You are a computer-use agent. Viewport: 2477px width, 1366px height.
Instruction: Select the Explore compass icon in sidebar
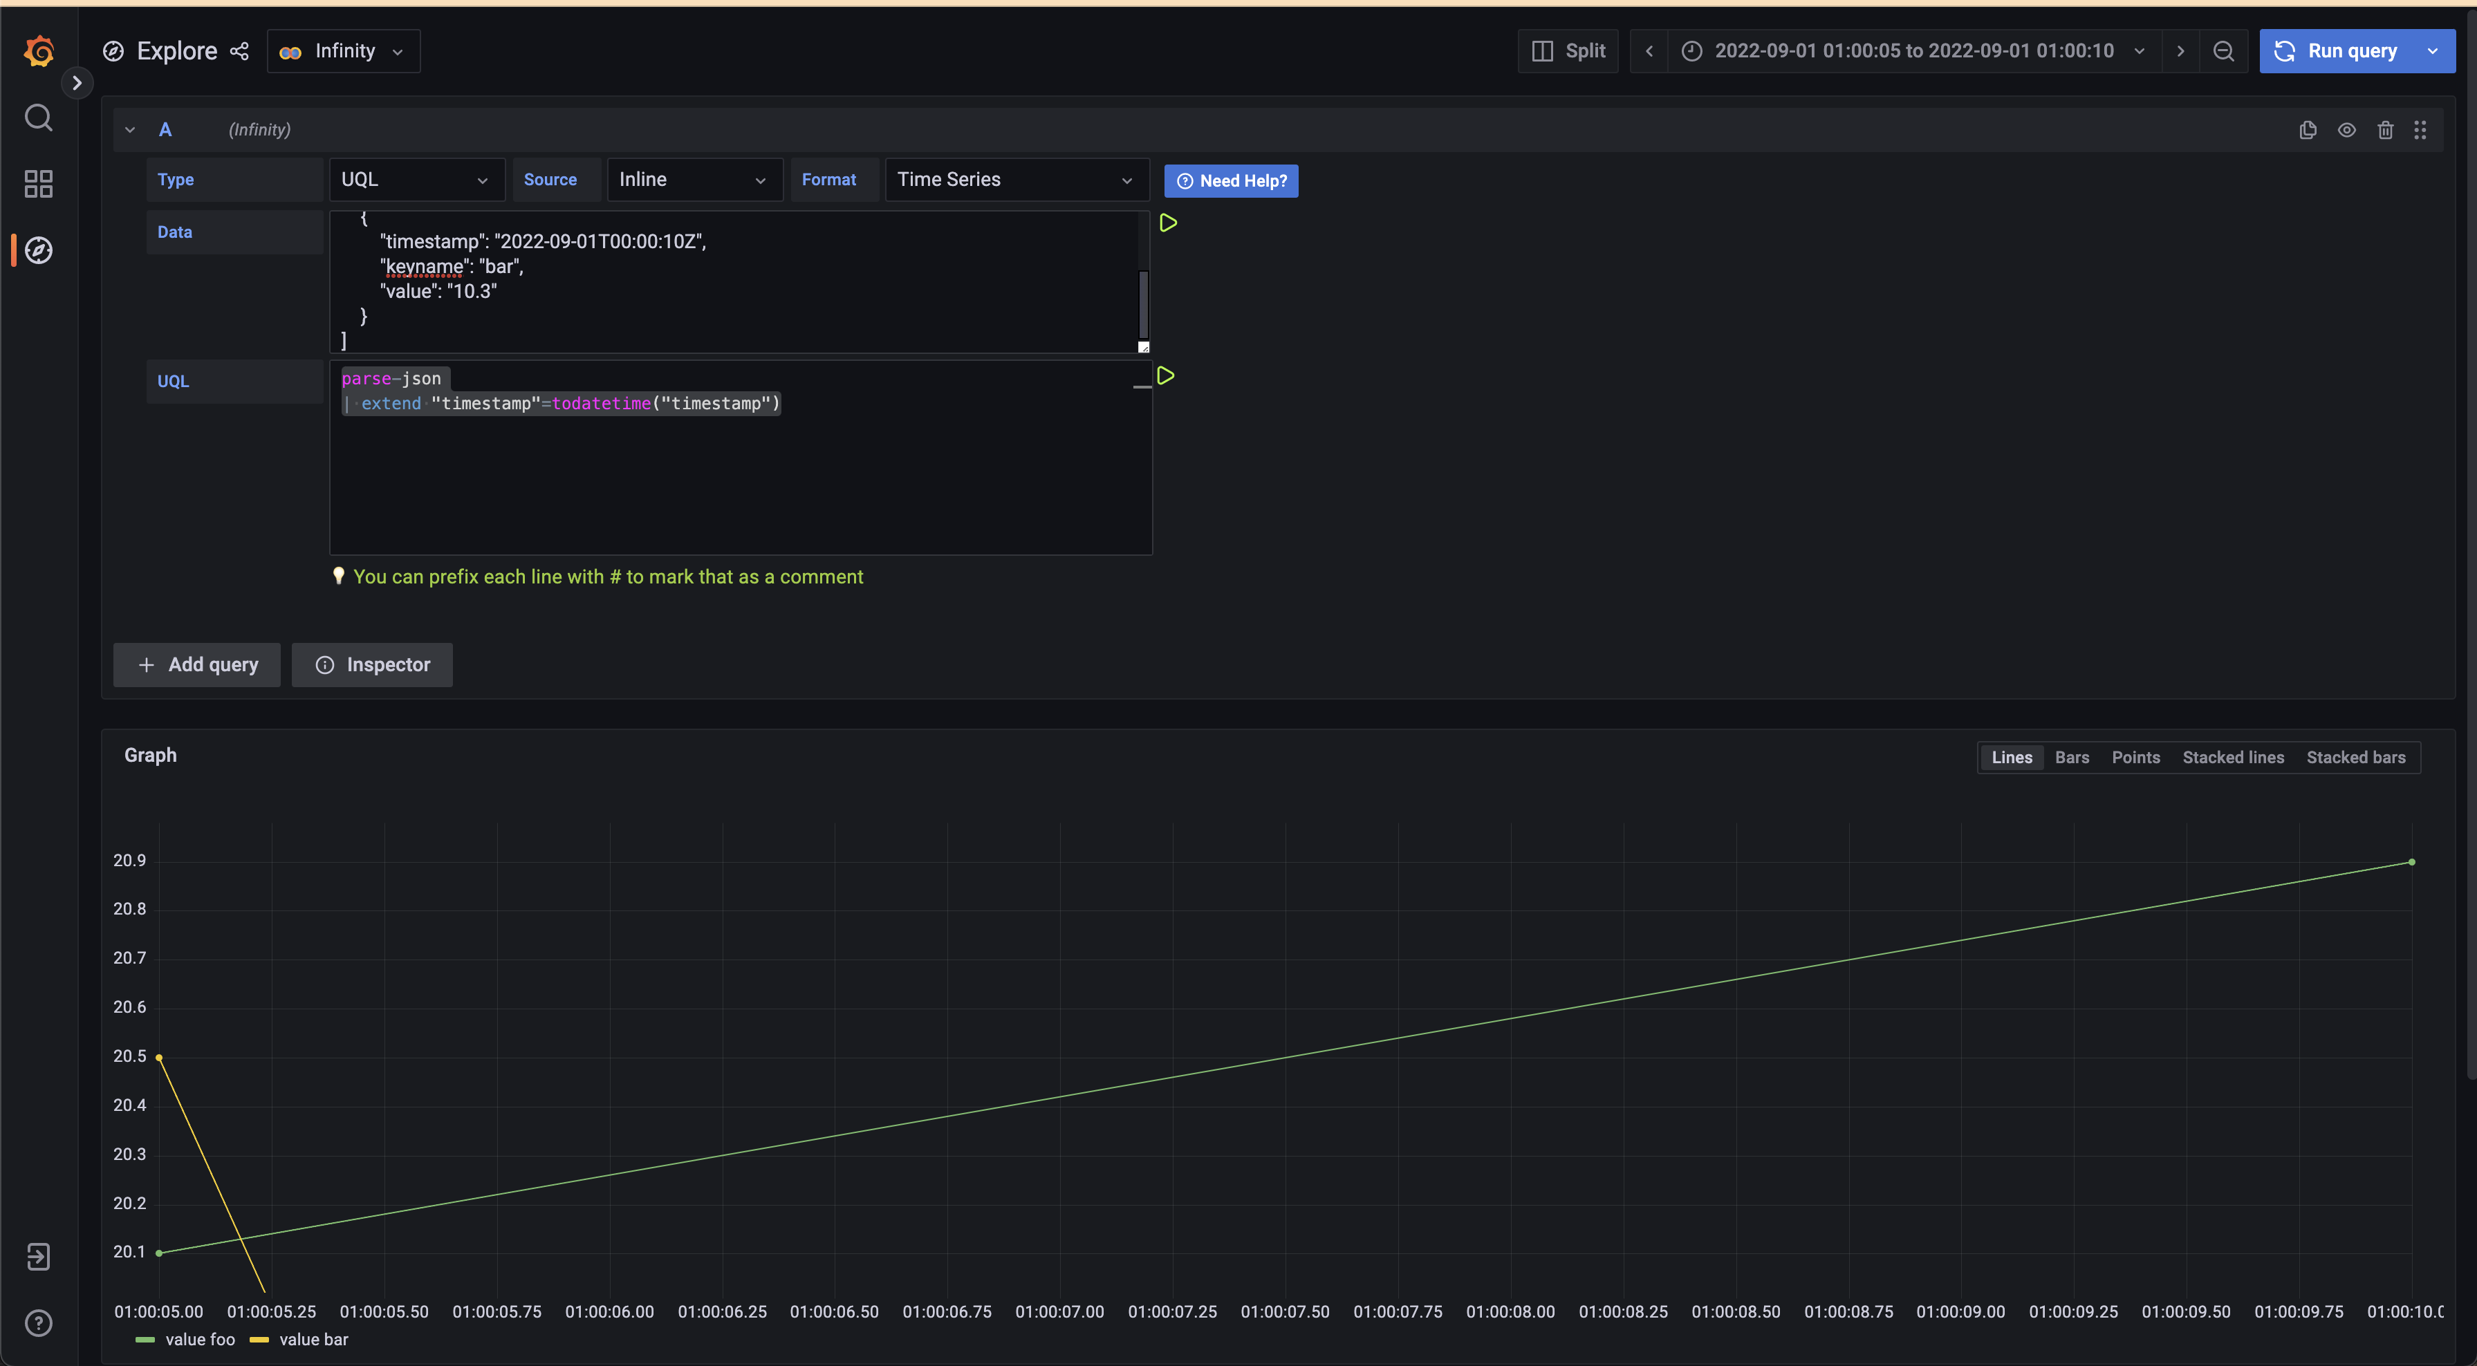tap(39, 250)
